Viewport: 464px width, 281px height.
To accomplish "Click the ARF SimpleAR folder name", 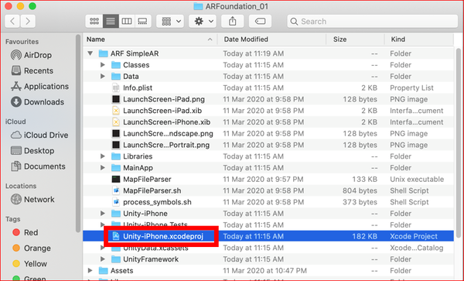I will tap(135, 53).
